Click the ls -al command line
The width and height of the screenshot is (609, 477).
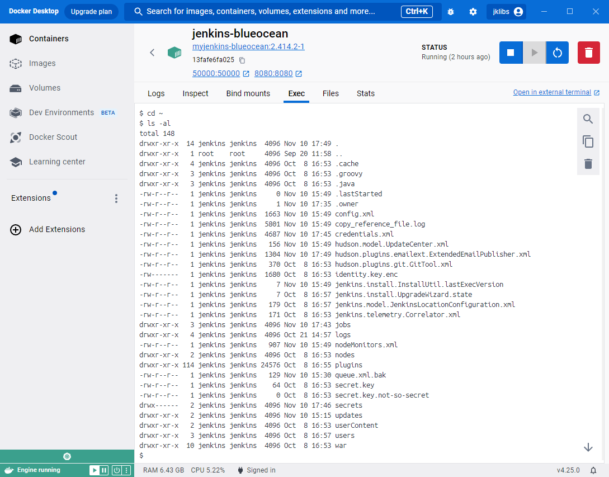pyautogui.click(x=155, y=124)
